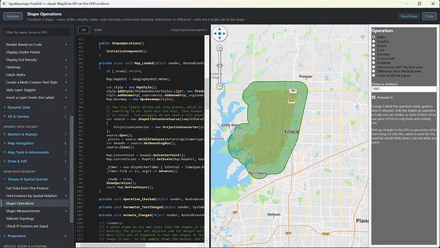Expand the Markers & Popups group
The image size is (440, 248).
(35, 134)
